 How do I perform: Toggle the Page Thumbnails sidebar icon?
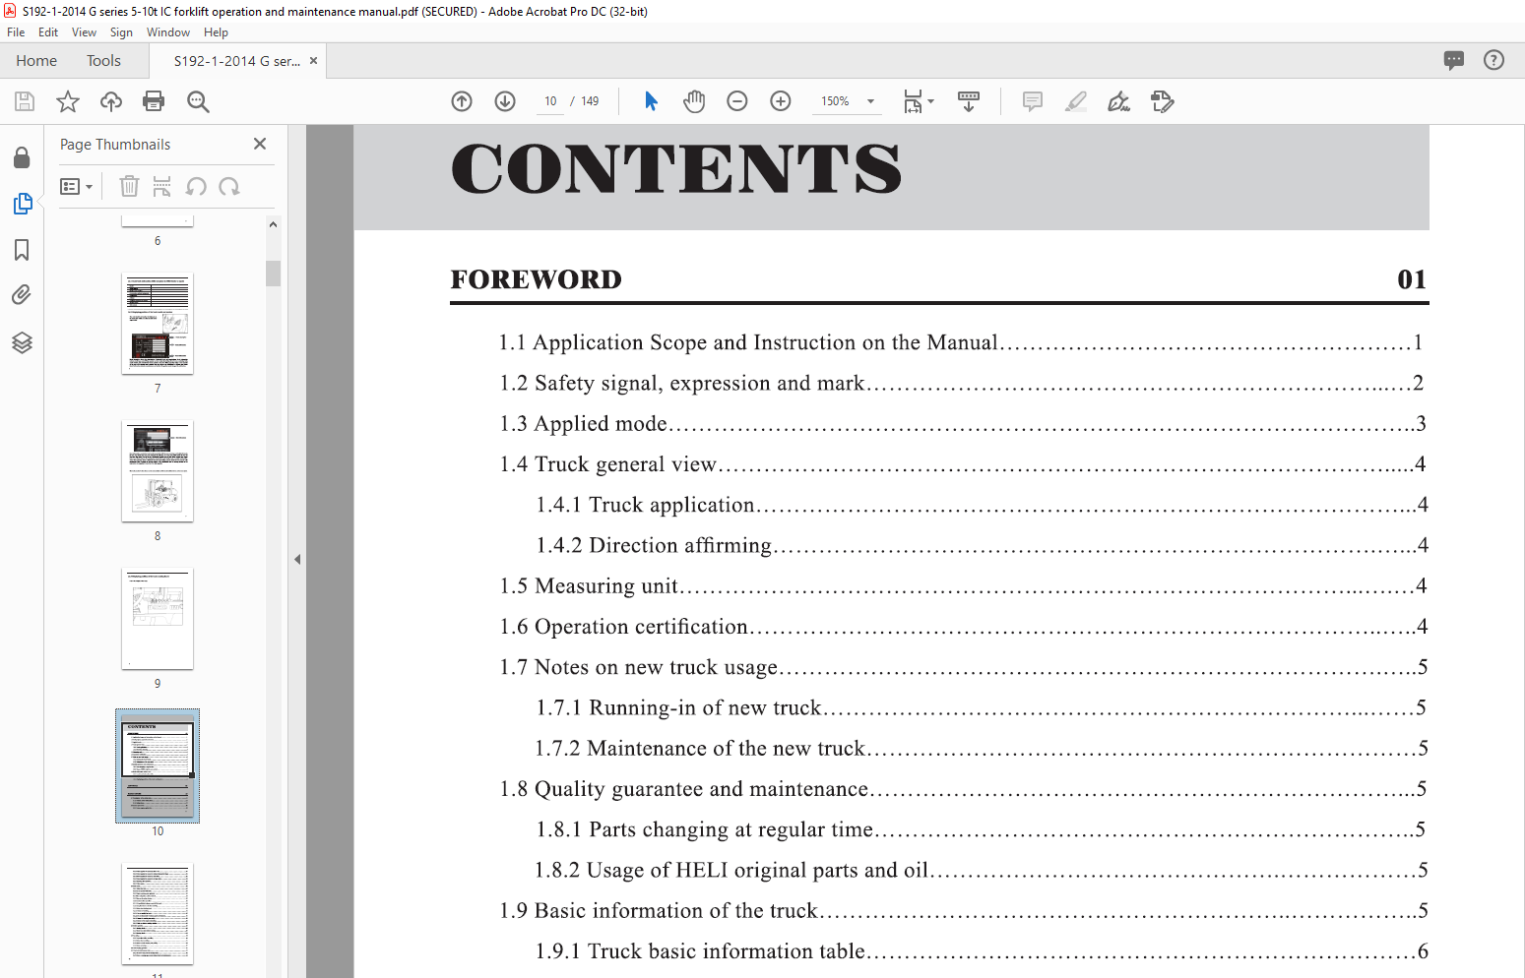22,204
